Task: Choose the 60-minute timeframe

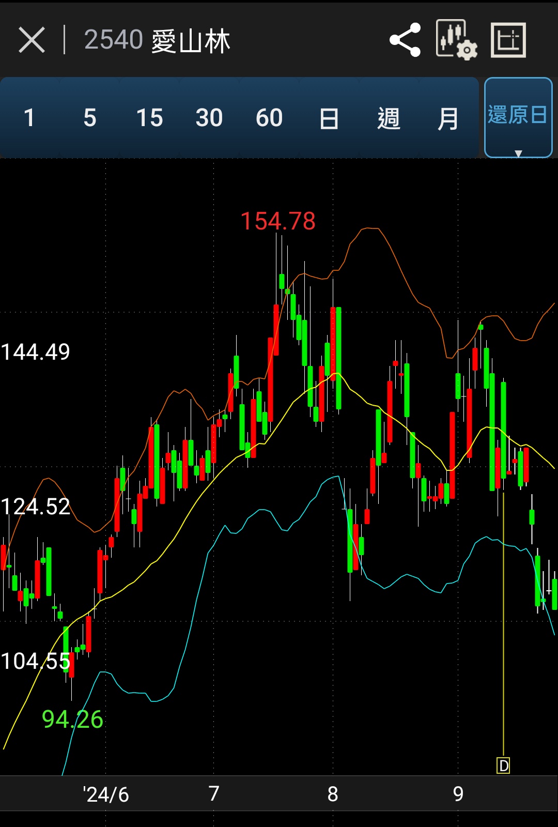Action: point(269,118)
